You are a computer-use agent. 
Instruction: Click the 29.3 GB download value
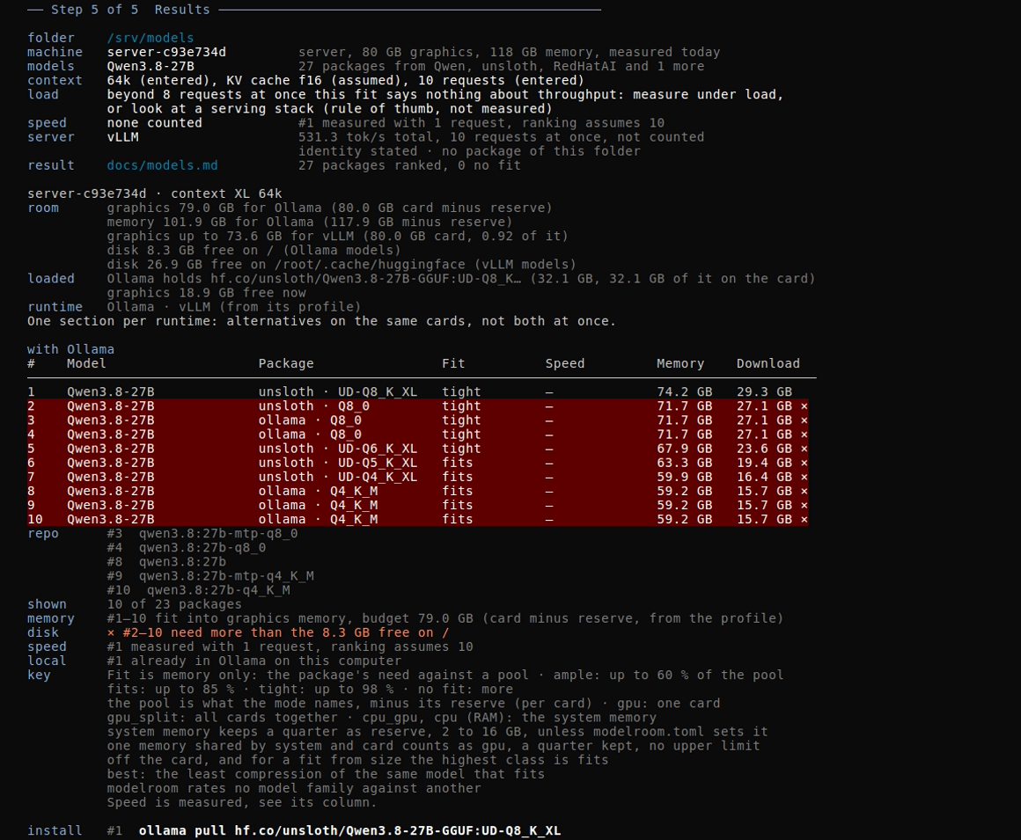coord(765,391)
